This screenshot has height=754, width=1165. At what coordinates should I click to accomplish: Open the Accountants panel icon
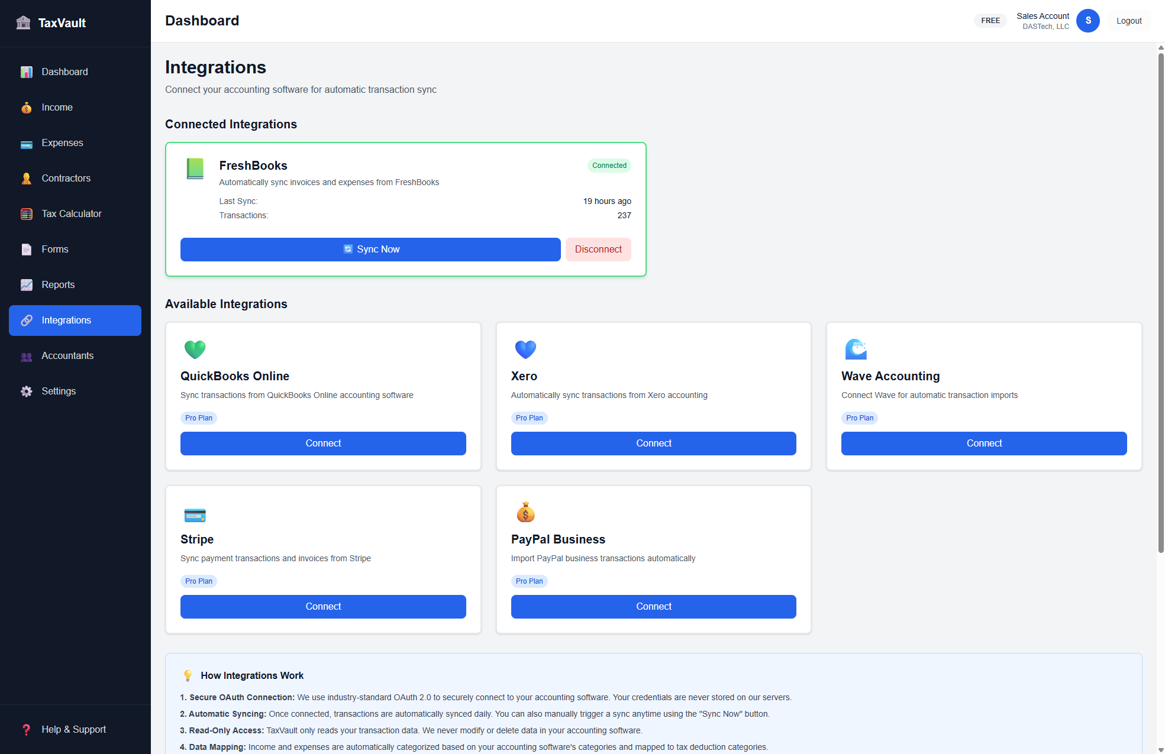click(27, 356)
